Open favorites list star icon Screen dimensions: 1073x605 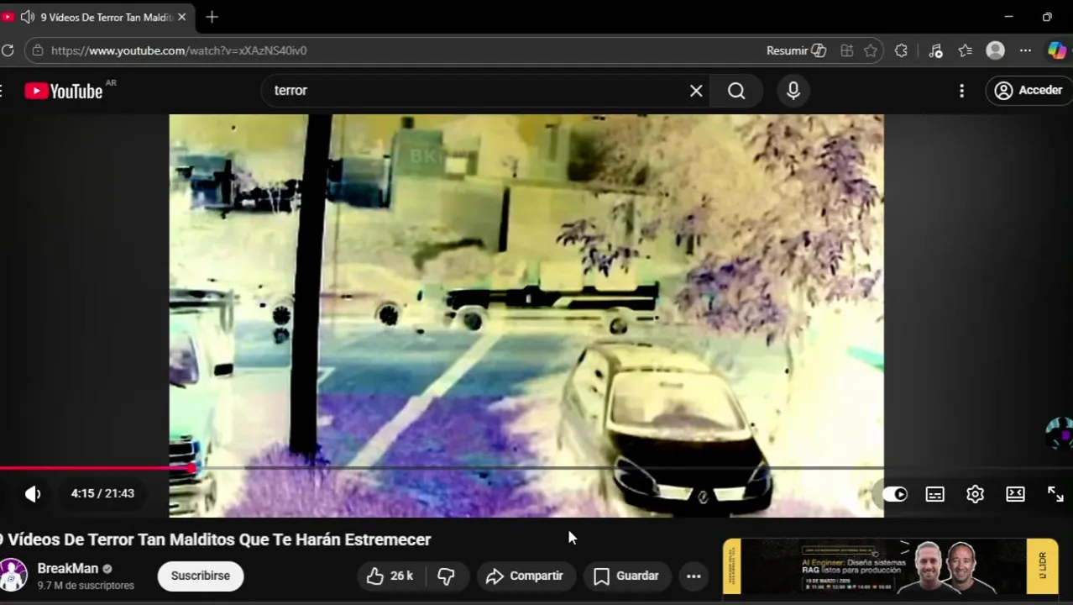pyautogui.click(x=966, y=50)
